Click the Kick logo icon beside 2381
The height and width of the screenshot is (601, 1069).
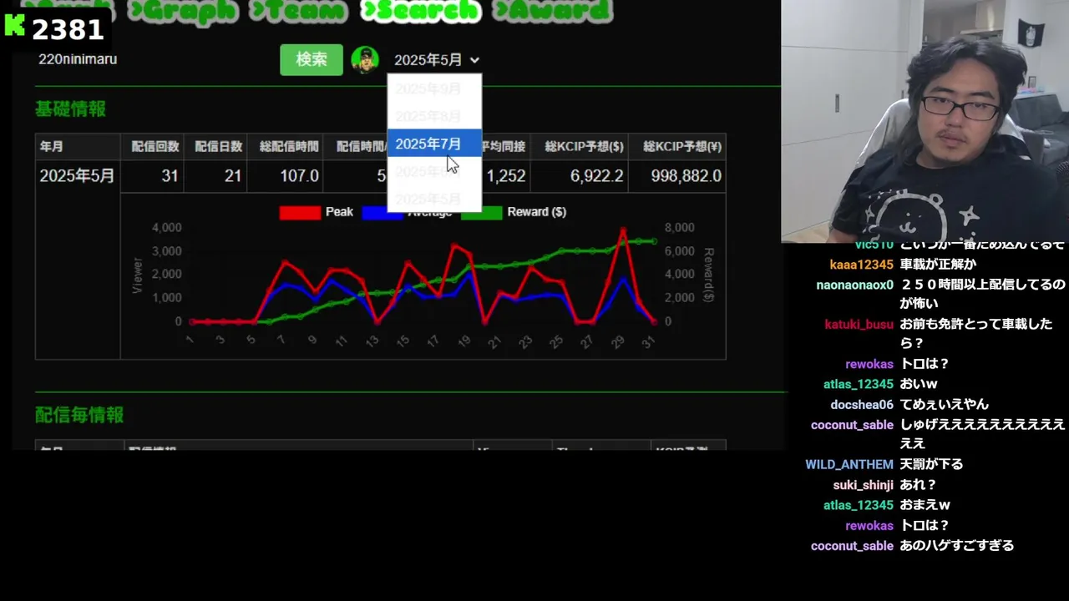(15, 26)
